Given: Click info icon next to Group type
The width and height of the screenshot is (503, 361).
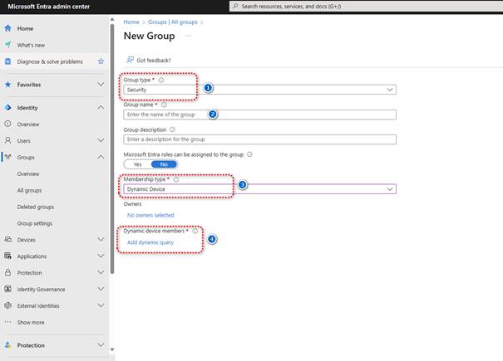Looking at the screenshot, I should point(161,80).
